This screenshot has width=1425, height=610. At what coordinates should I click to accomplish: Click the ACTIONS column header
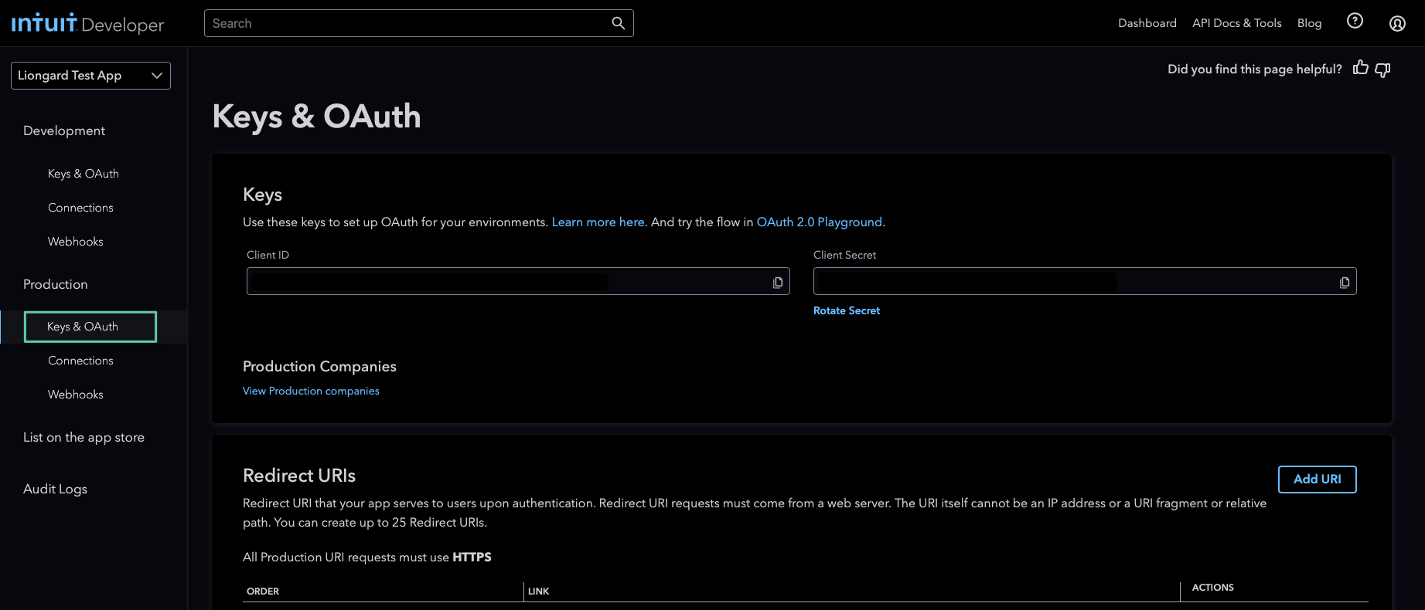point(1213,588)
